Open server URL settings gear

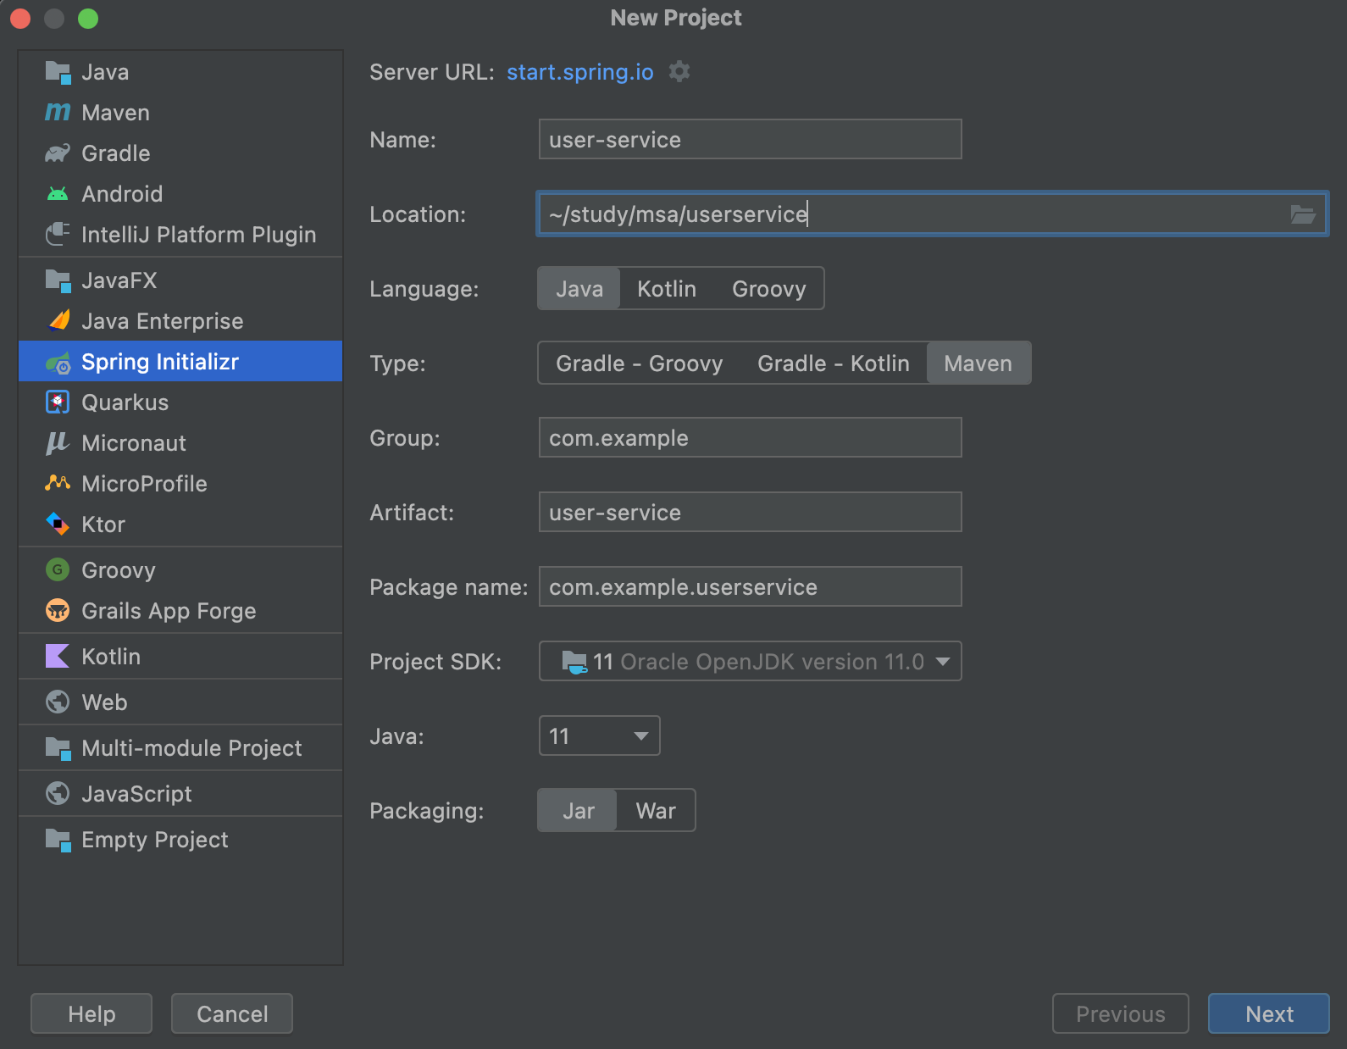coord(679,72)
